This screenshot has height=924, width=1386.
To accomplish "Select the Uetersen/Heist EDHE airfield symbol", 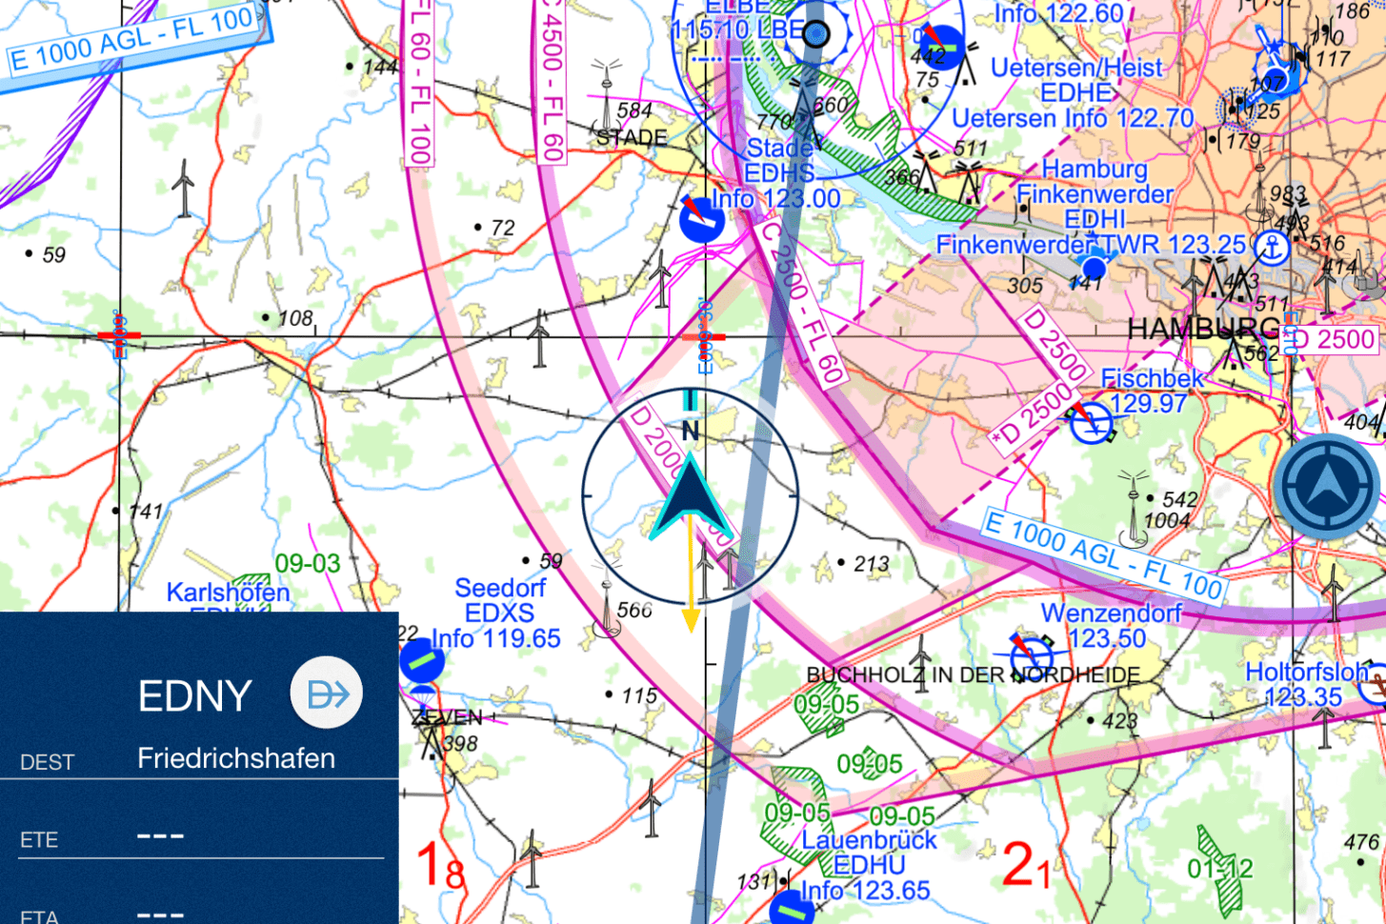I will (940, 45).
